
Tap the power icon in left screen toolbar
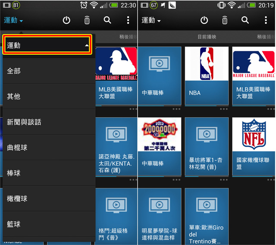click(66, 20)
